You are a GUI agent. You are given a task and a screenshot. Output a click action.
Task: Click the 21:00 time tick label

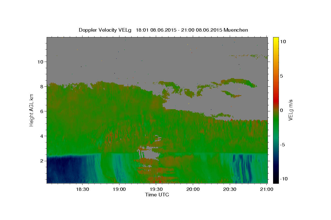tap(267, 189)
